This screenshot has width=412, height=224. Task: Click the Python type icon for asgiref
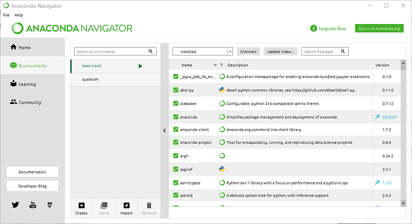tap(222, 169)
